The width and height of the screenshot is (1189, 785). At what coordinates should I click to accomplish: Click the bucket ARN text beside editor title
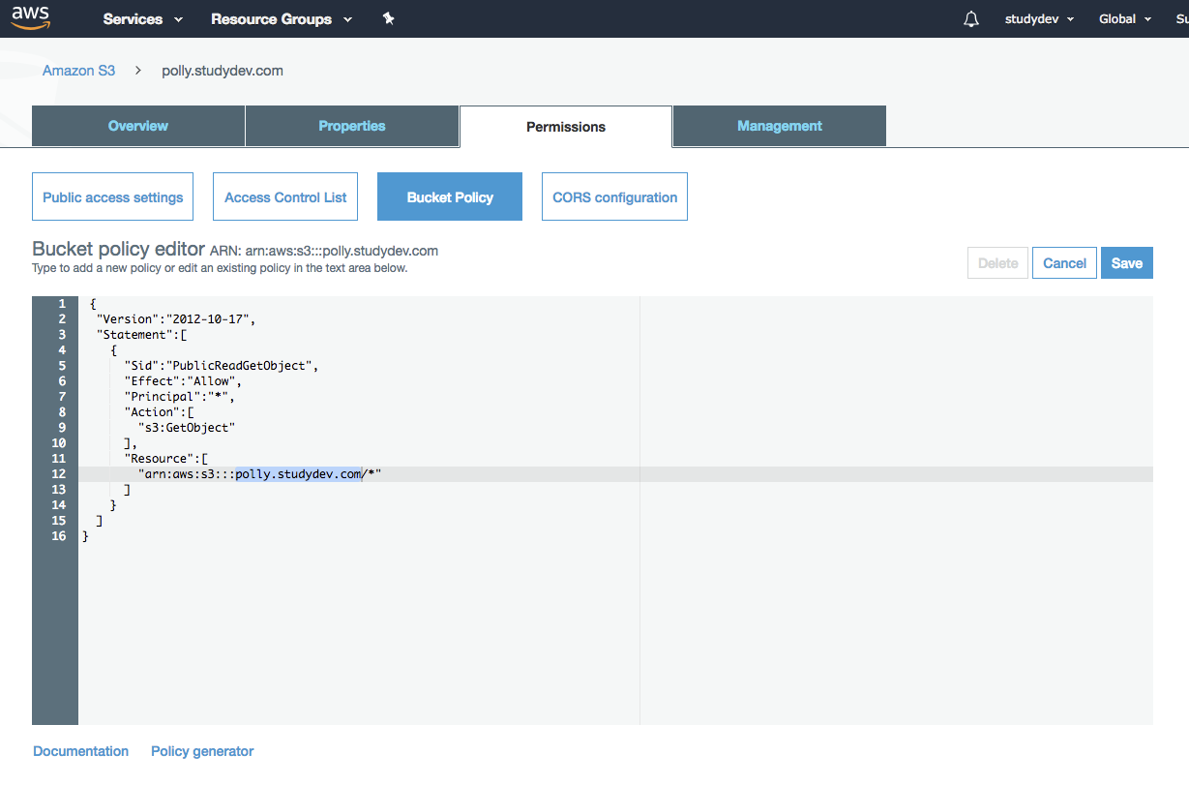[x=324, y=252]
